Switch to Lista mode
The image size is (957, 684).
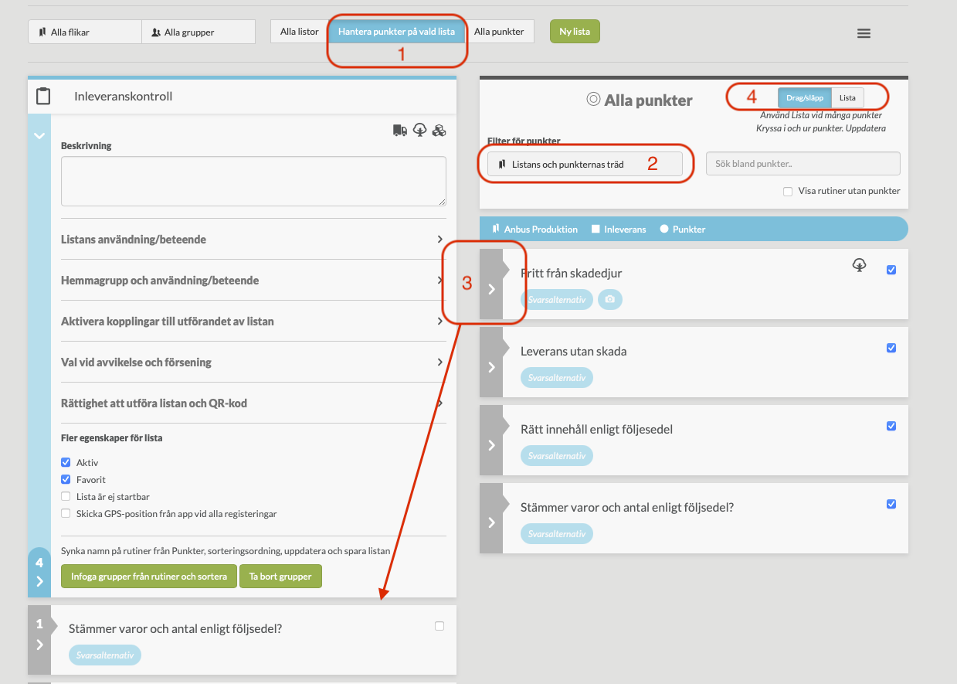(x=847, y=98)
